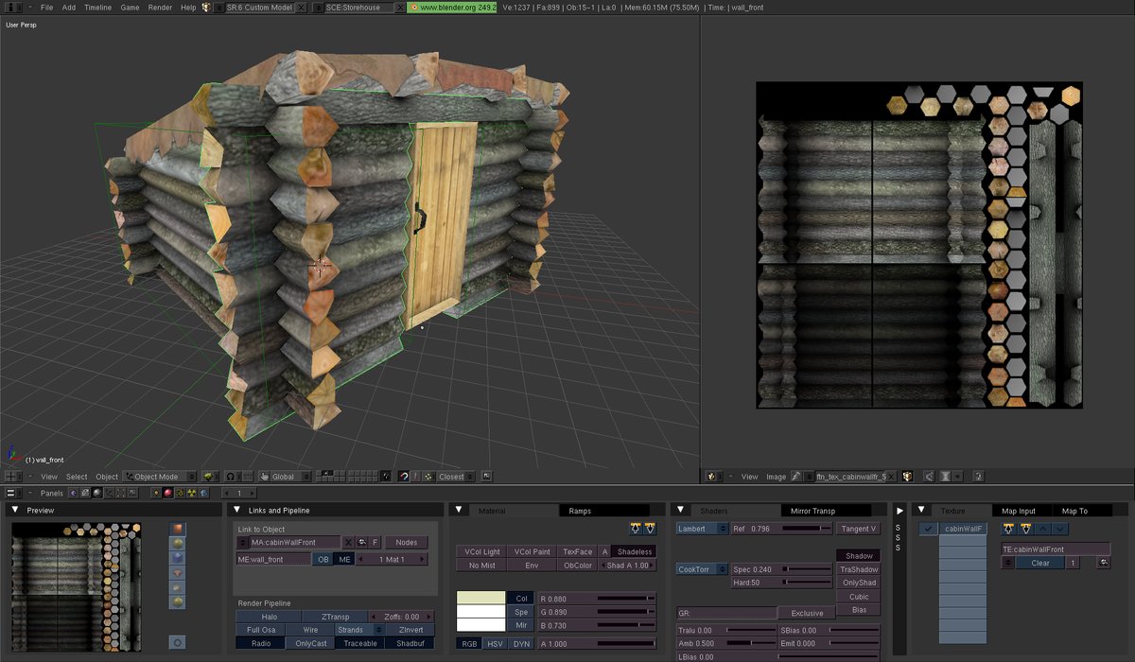
Task: Select the HSV color mode button
Action: (x=495, y=643)
